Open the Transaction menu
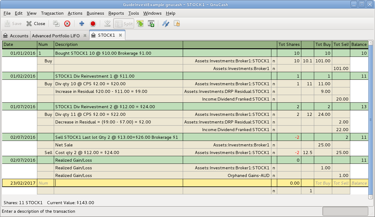The height and width of the screenshot is (217, 375). pyautogui.click(x=52, y=13)
